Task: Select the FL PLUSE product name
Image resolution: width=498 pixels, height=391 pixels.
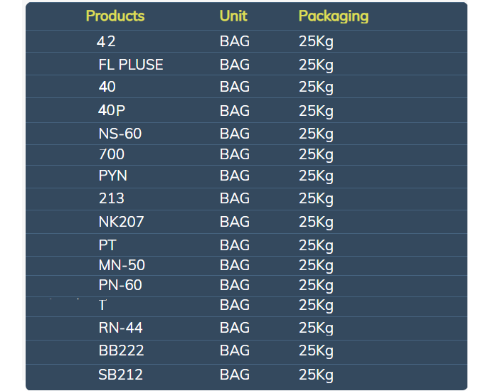Action: 131,65
